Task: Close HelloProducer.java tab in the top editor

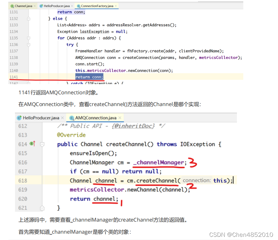Action: coord(72,6)
